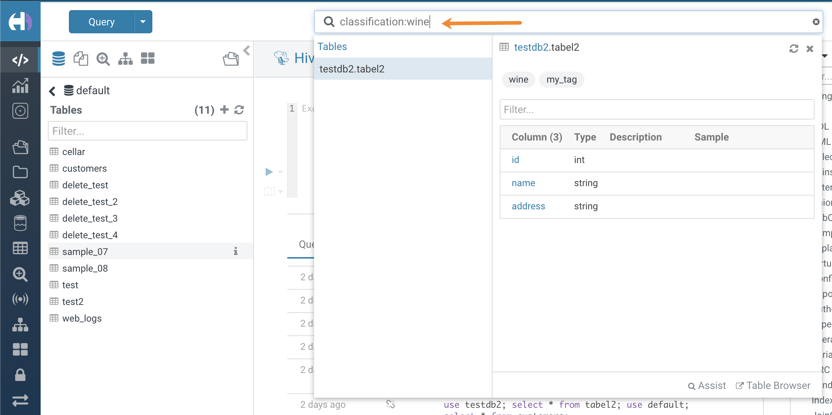This screenshot has height=415, width=832.
Task: Refresh the Tables list
Action: pos(239,110)
